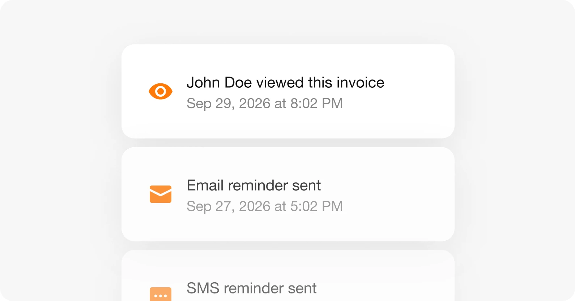Click the 8:02 PM time of the view event
This screenshot has width=575, height=301.
click(316, 104)
